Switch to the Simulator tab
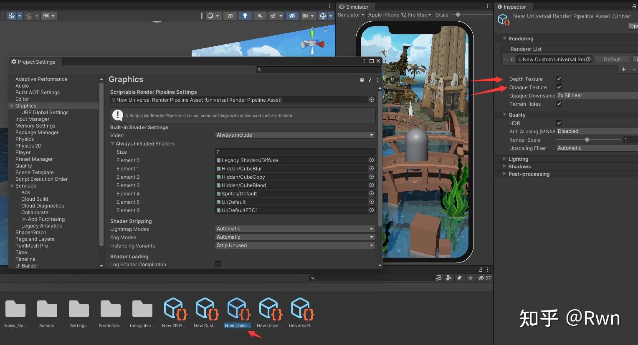The width and height of the screenshot is (638, 345). [x=354, y=7]
